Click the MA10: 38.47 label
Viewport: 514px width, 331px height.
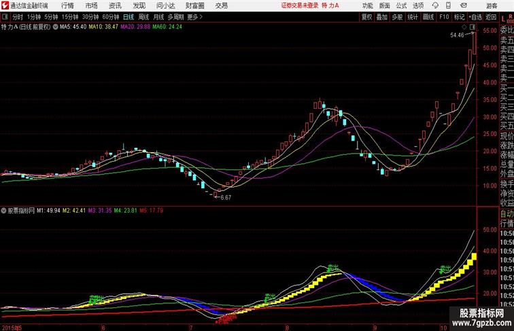point(103,27)
